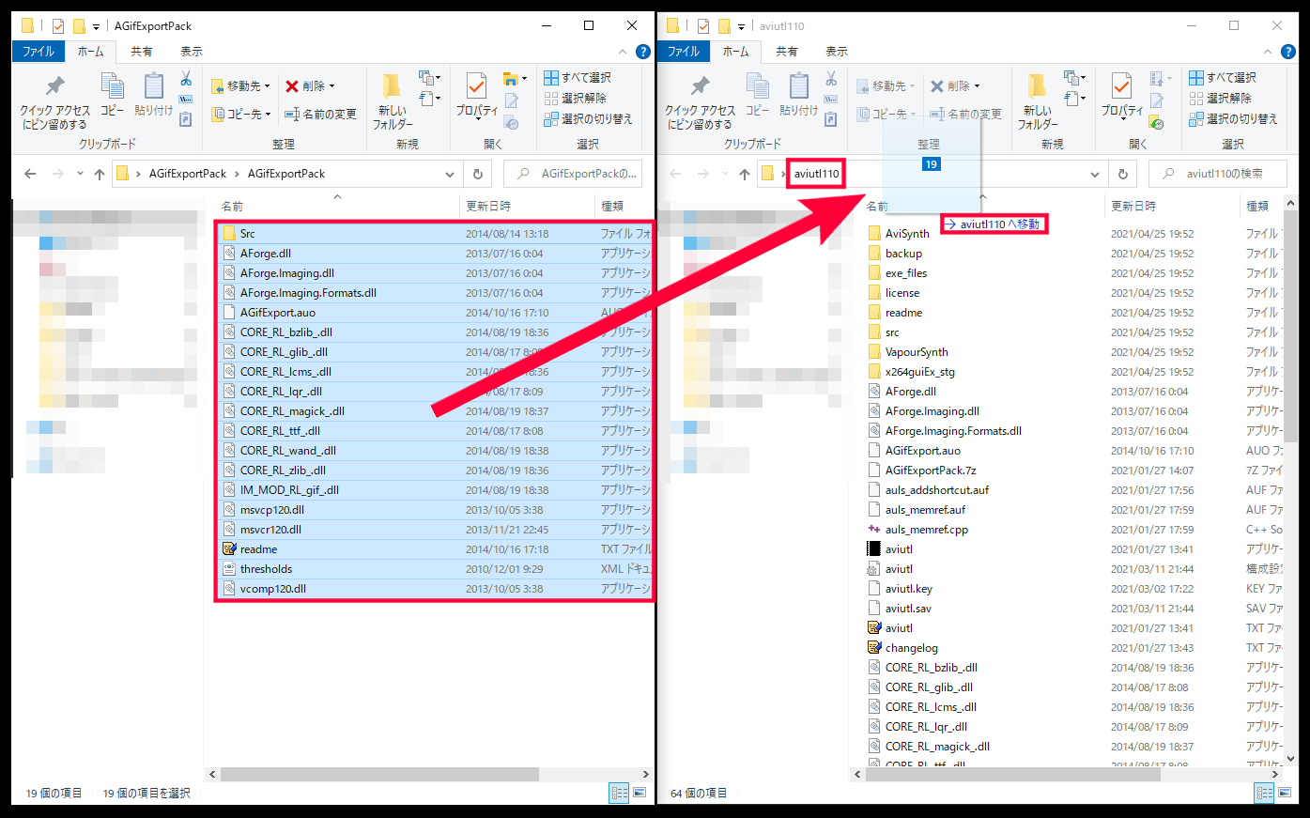Screen dimensions: 1310x818
Task: Select Src folder in AGifExportPack window
Action: (434, 234)
